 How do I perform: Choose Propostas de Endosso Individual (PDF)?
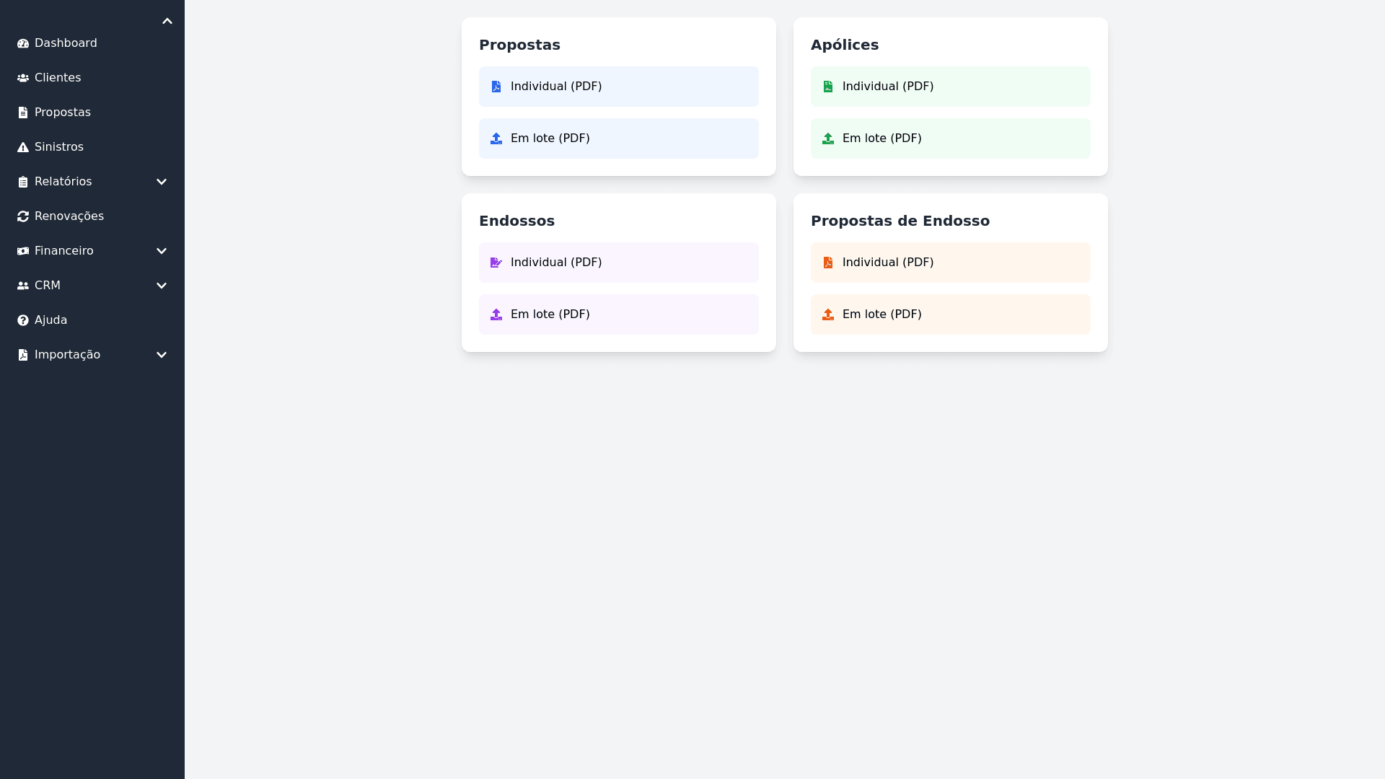950,263
